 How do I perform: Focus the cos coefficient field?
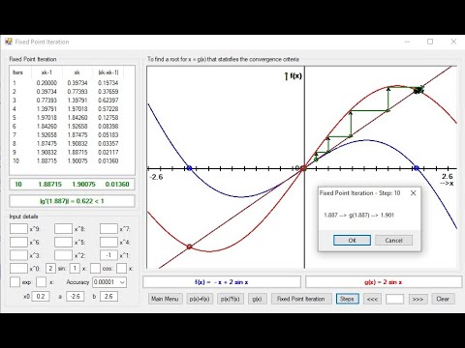click(x=95, y=268)
